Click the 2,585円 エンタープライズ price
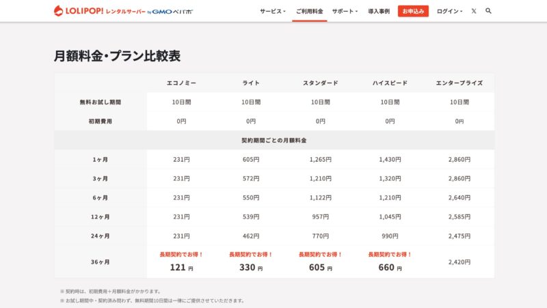This screenshot has height=308, width=547. pyautogui.click(x=459, y=216)
